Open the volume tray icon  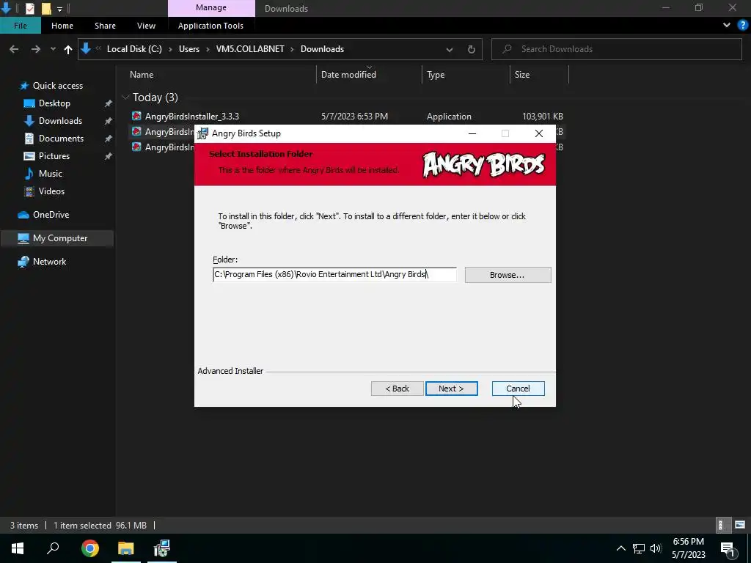[656, 548]
